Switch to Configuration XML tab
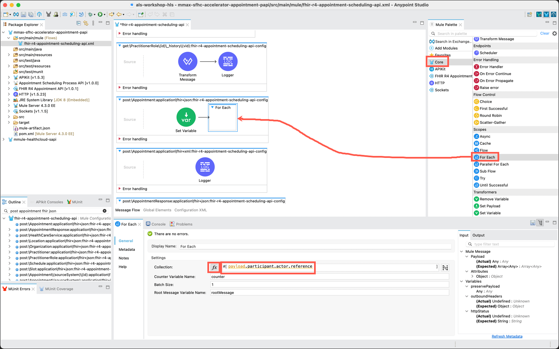Image resolution: width=559 pixels, height=349 pixels. pos(190,210)
